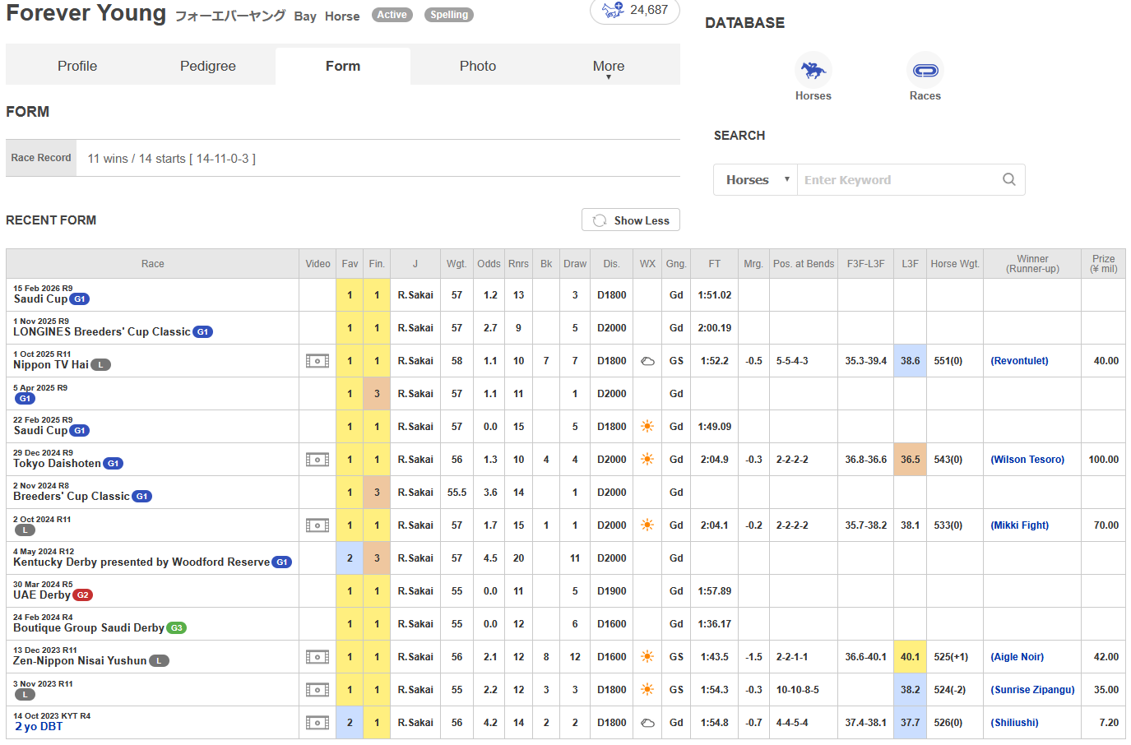Open the 2 Nov 2024 Breeders' Cup Classic
This screenshot has height=745, width=1131.
72,497
